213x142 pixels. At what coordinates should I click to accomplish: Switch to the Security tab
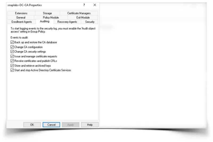(90, 22)
